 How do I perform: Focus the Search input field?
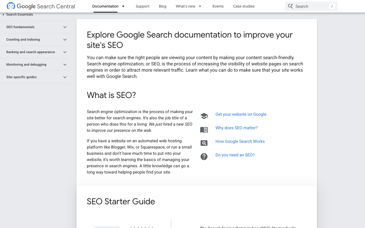click(x=310, y=6)
